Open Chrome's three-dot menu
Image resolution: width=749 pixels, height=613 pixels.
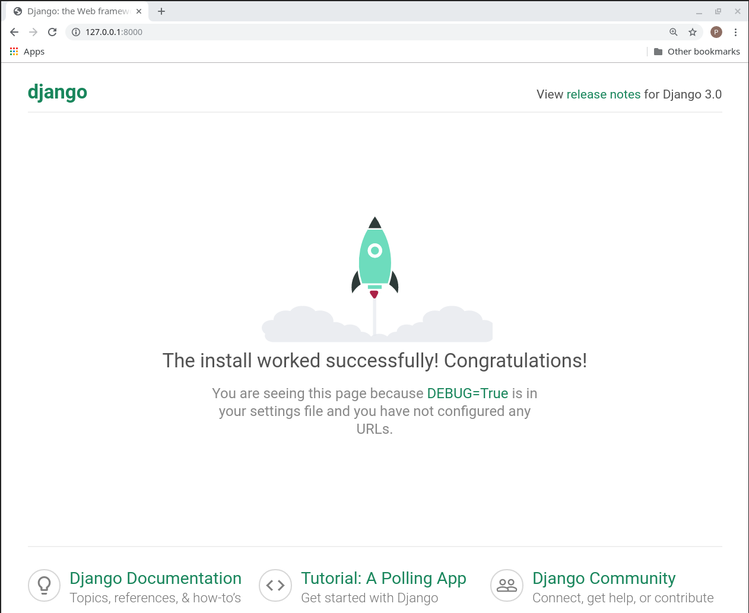click(735, 32)
